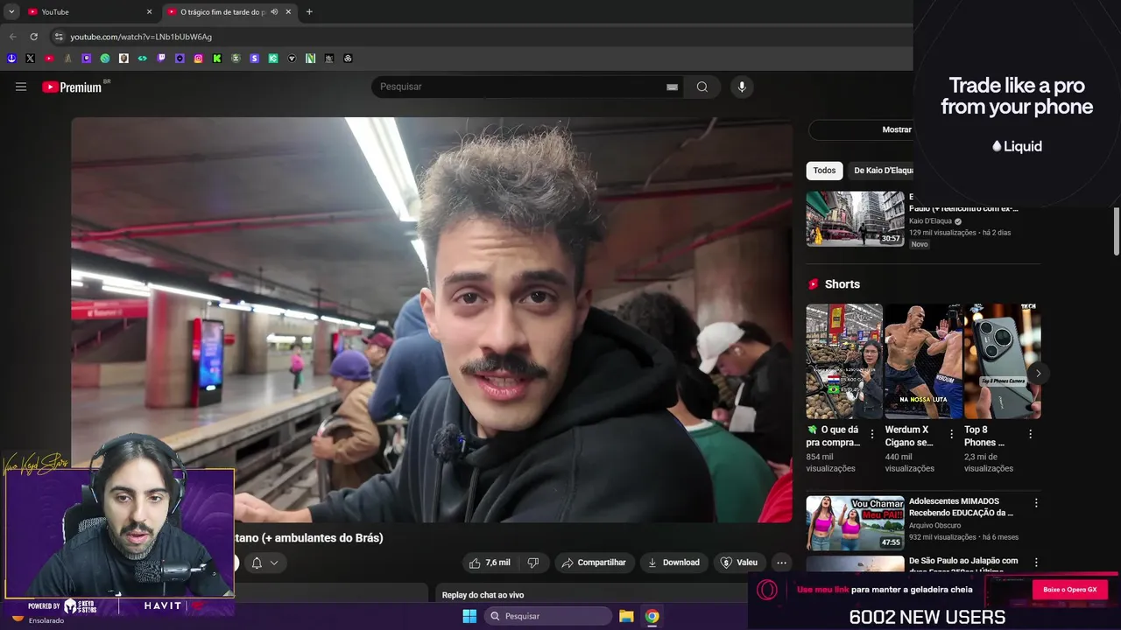The height and width of the screenshot is (630, 1121).
Task: Open the YouTube bookmark icon
Action: pyautogui.click(x=49, y=59)
